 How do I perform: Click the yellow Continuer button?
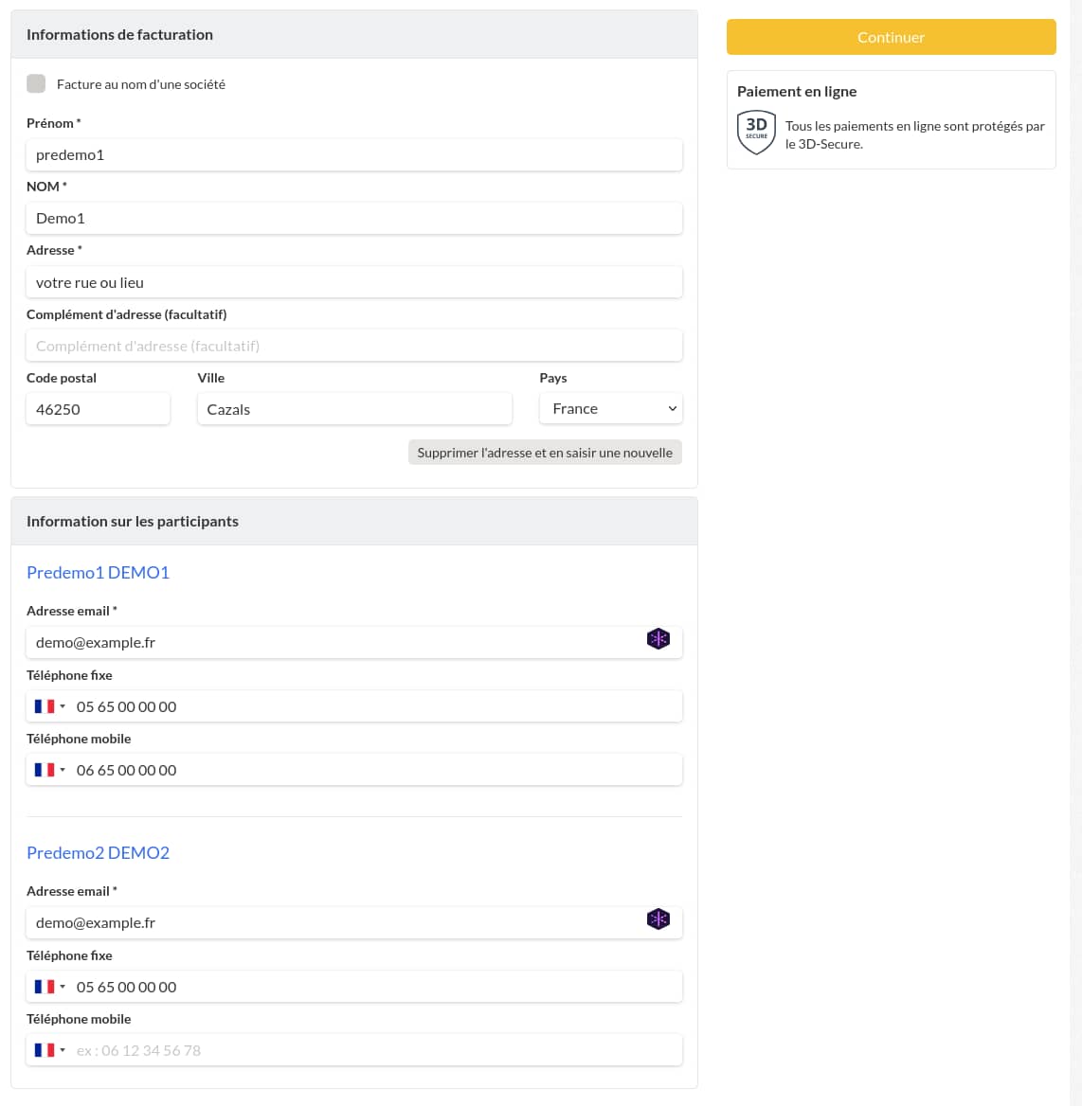[x=891, y=37]
